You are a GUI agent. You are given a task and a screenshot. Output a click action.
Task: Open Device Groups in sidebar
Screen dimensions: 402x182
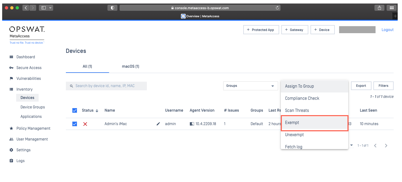pos(33,107)
